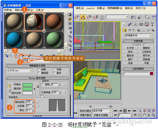Click Reset Map/Mtl X icon
The image size is (158, 129).
[23, 56]
